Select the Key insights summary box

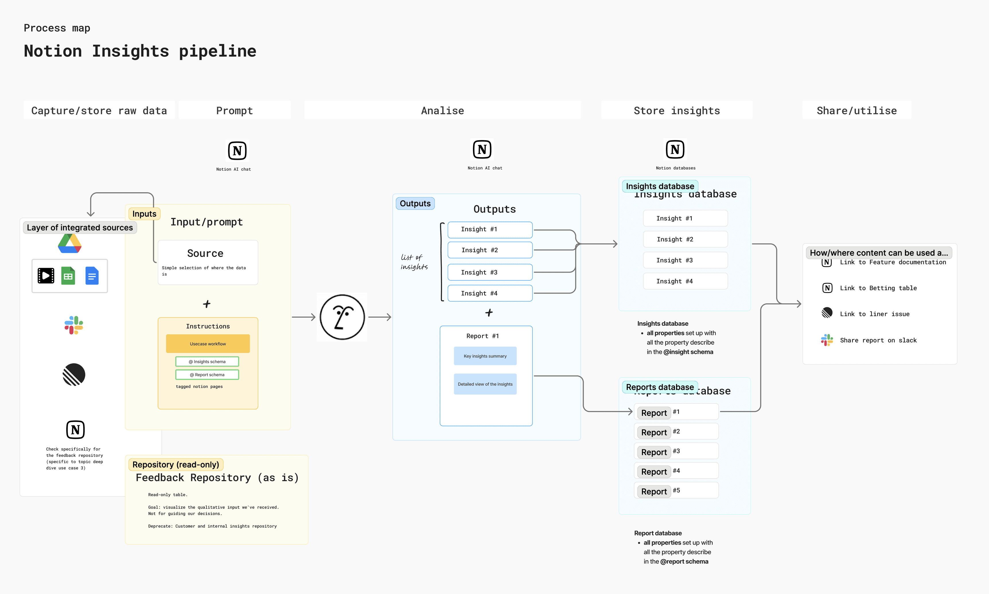coord(485,356)
